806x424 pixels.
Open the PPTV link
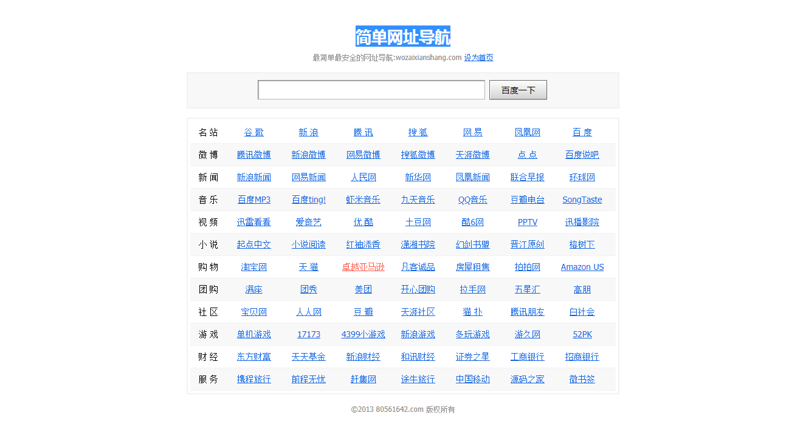click(x=528, y=222)
